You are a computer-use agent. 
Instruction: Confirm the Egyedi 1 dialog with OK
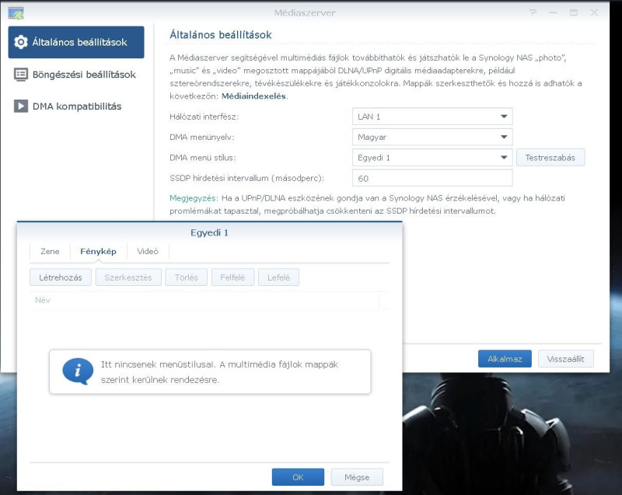point(298,477)
